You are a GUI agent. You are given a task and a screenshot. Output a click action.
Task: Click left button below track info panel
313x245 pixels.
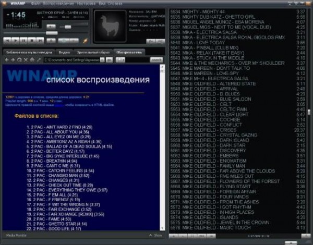click(151, 41)
